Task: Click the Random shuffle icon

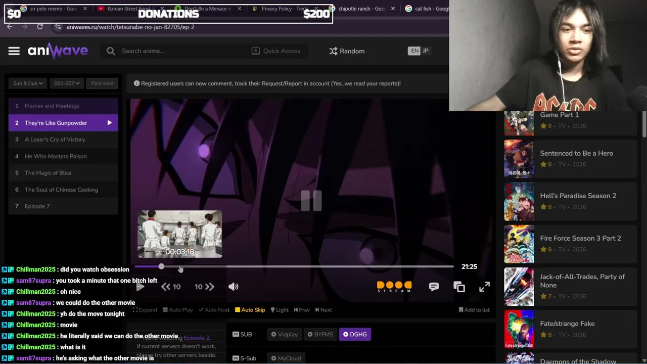Action: [333, 51]
